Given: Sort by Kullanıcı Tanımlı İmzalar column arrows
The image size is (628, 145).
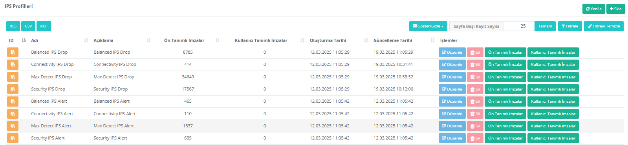Looking at the screenshot, I should (x=302, y=40).
